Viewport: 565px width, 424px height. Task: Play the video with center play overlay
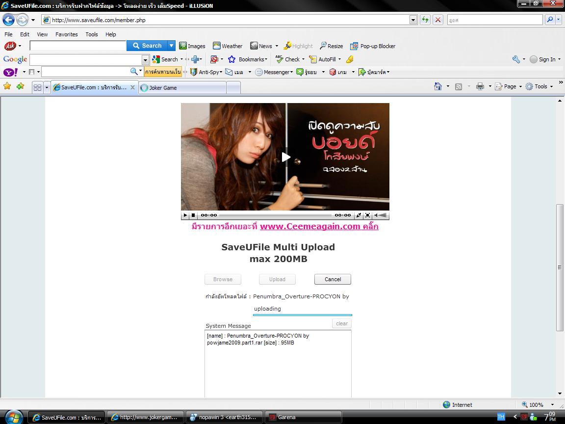[x=285, y=157]
